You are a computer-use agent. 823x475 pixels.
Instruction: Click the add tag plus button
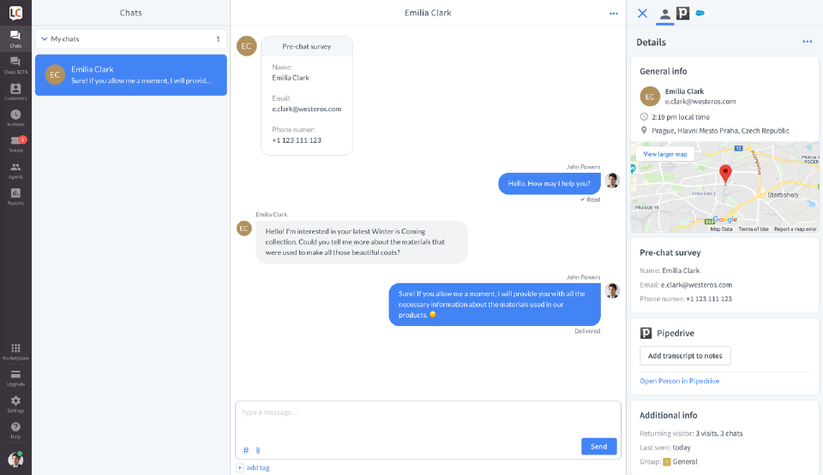click(x=240, y=467)
